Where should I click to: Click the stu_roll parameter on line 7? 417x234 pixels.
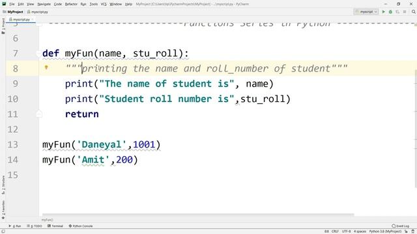click(x=155, y=53)
